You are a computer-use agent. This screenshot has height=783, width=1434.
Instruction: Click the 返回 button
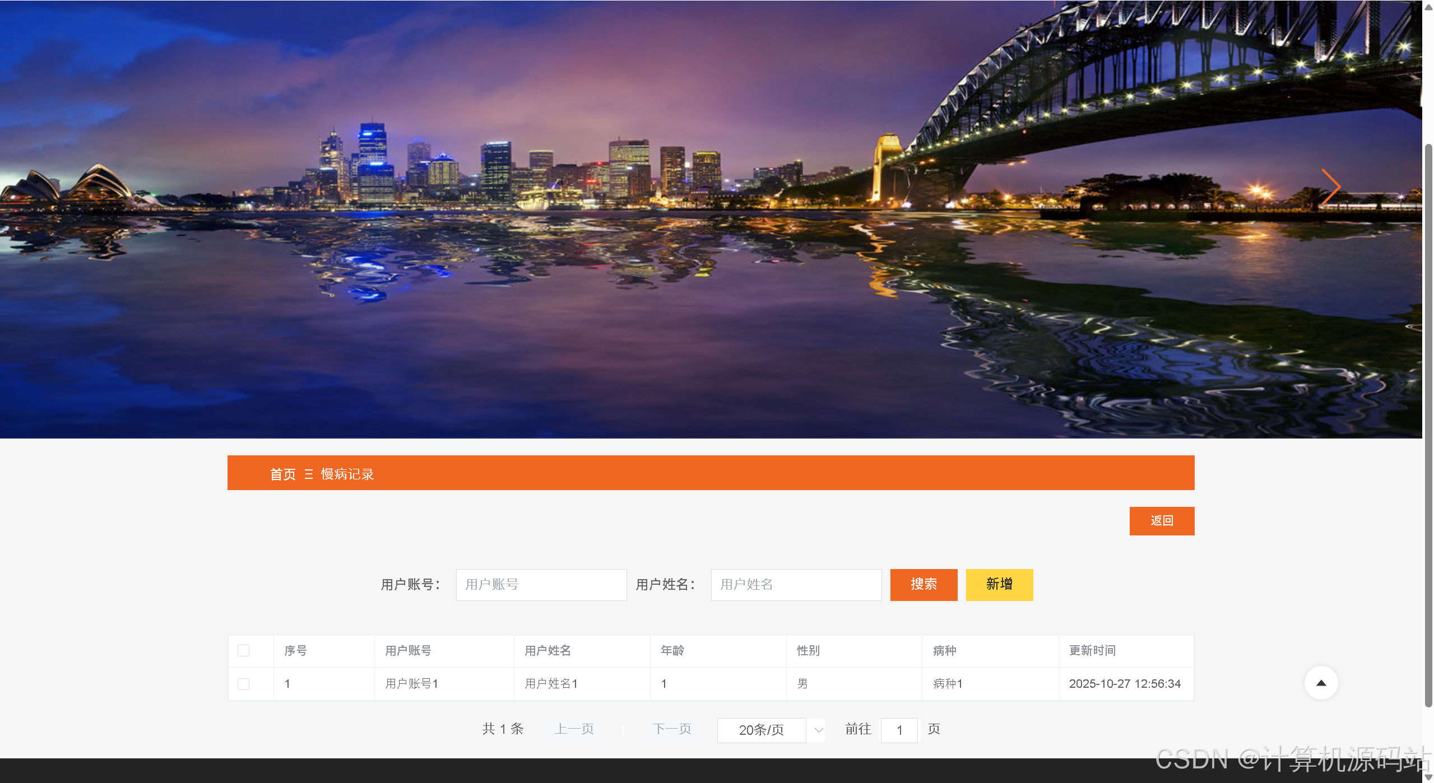coord(1162,521)
